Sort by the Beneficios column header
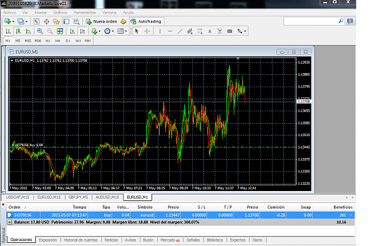 (343, 207)
